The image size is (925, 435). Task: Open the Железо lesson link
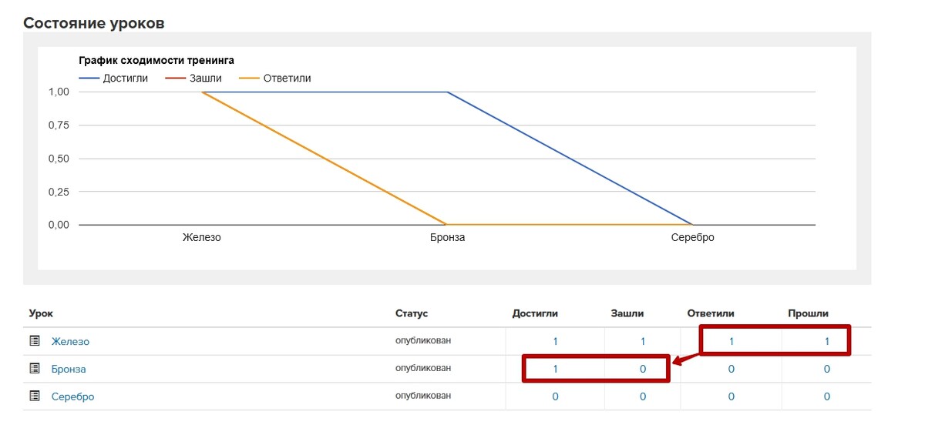pyautogui.click(x=71, y=341)
